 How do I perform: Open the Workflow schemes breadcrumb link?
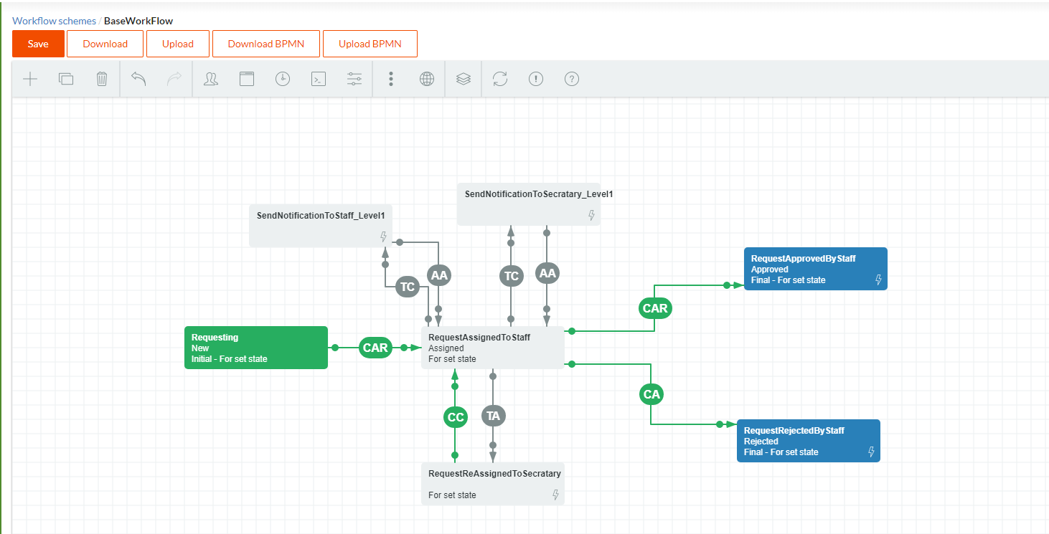click(54, 21)
